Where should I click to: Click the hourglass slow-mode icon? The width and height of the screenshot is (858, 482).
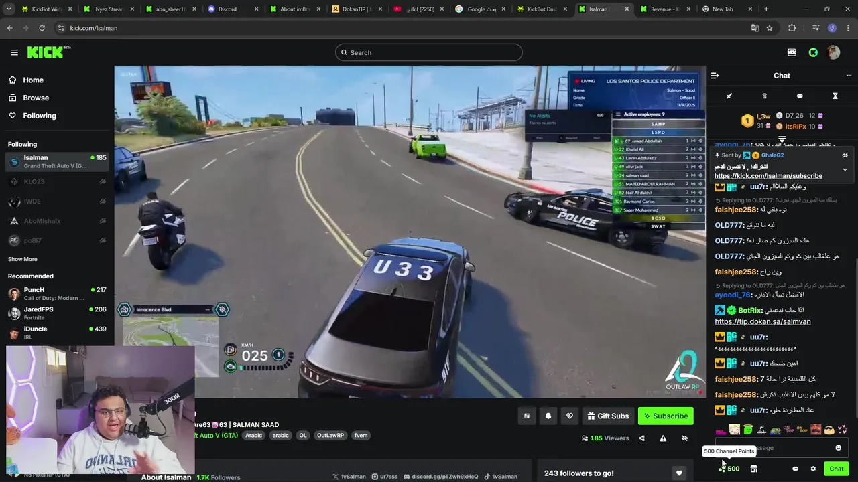(x=835, y=96)
